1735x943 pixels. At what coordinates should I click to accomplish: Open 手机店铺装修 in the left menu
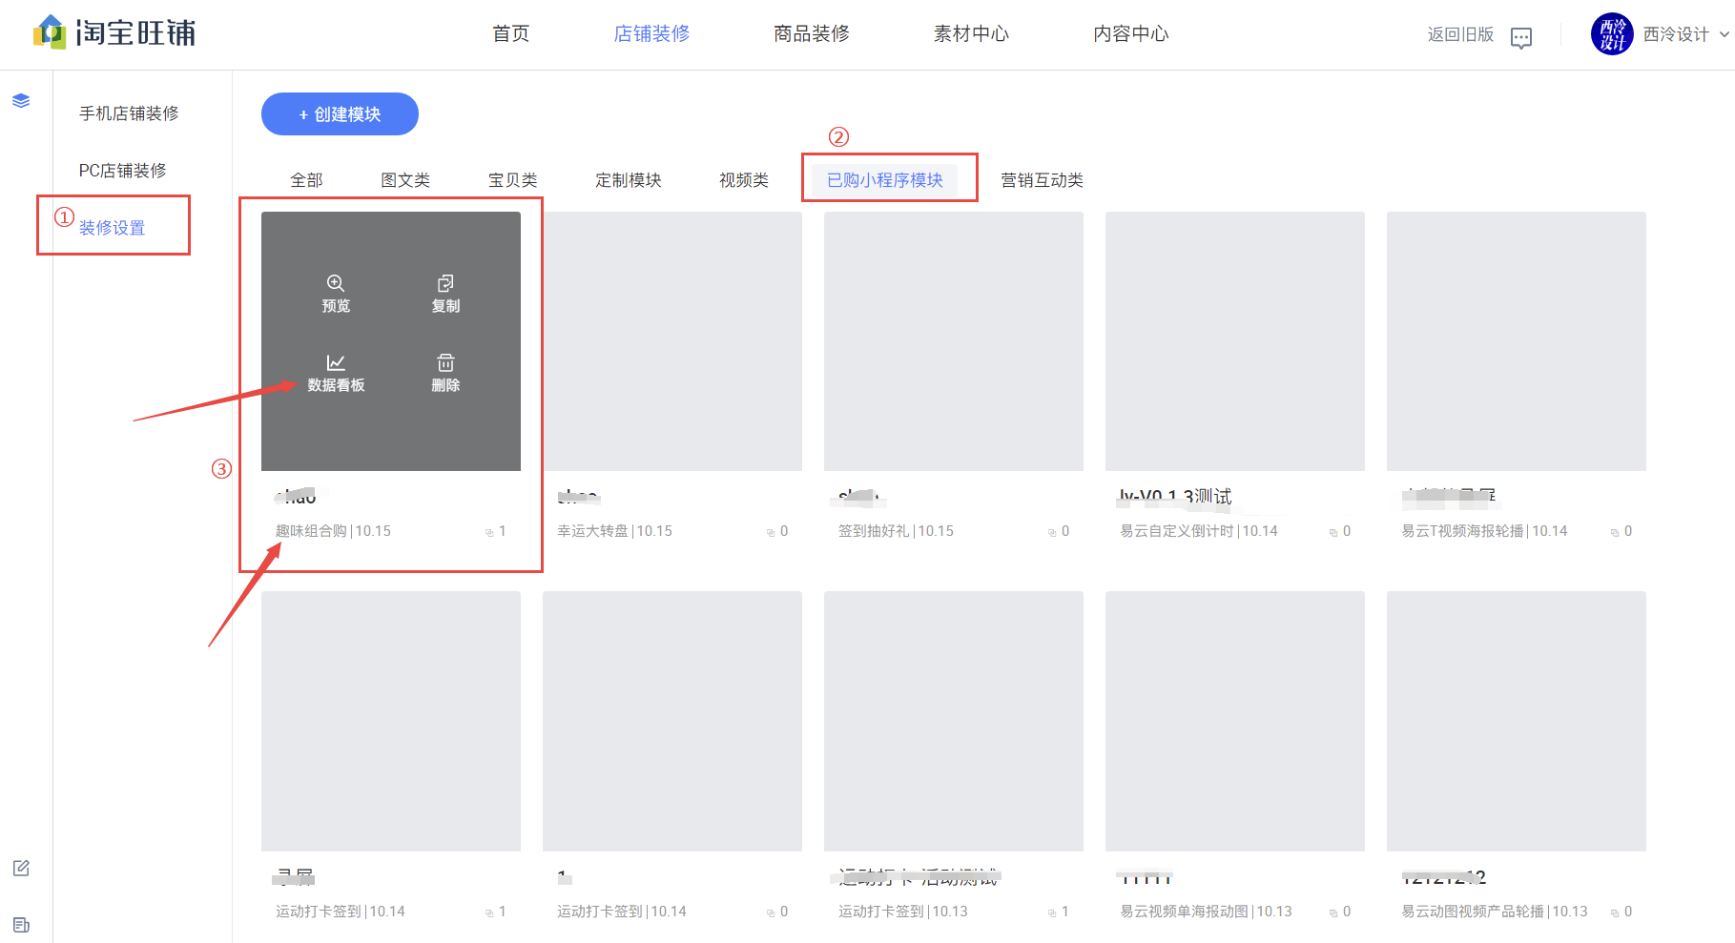tap(129, 113)
